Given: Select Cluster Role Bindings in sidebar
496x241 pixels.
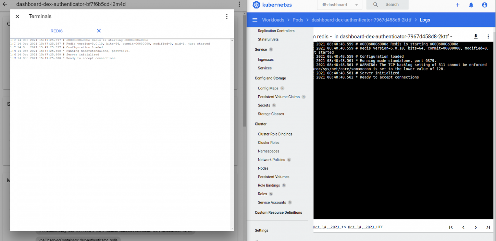Looking at the screenshot, I should click(x=275, y=134).
